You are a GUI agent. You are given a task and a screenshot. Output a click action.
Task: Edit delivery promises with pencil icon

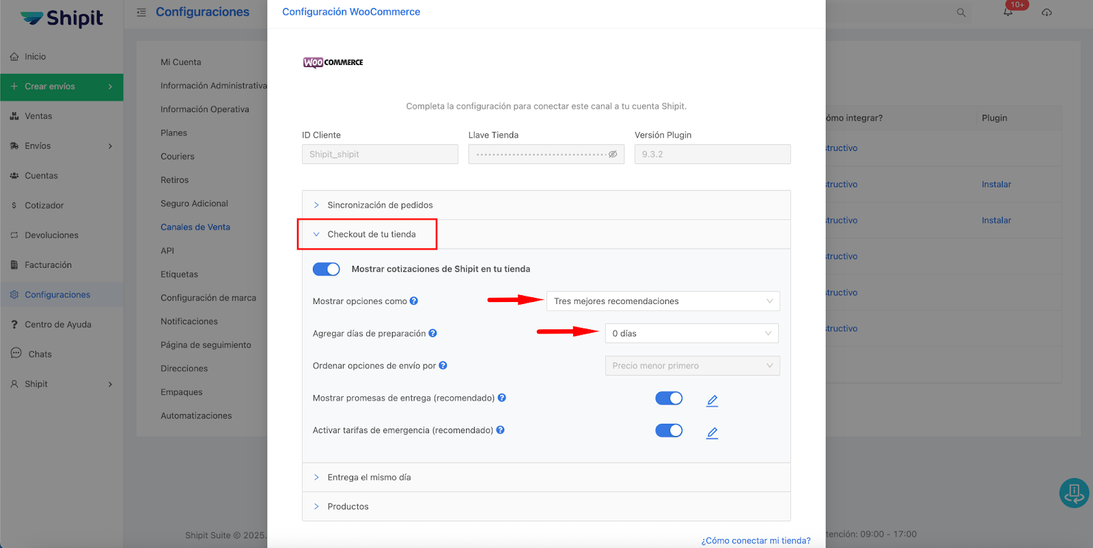[712, 400]
